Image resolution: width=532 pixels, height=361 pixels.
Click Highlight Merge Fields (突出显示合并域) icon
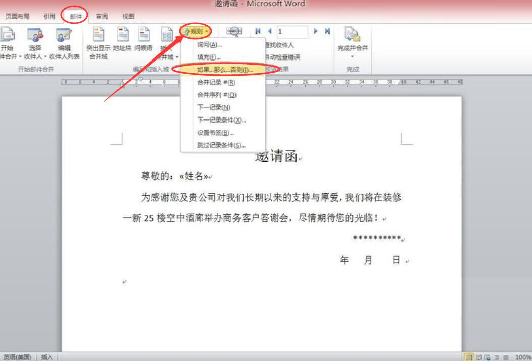[x=98, y=35]
